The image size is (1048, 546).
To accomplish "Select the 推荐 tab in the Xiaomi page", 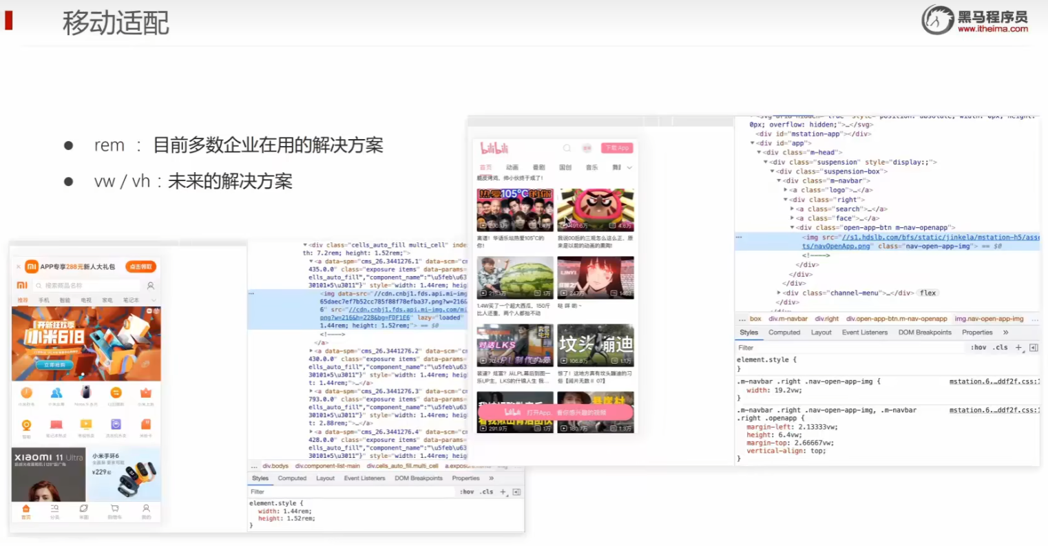I will coord(23,300).
